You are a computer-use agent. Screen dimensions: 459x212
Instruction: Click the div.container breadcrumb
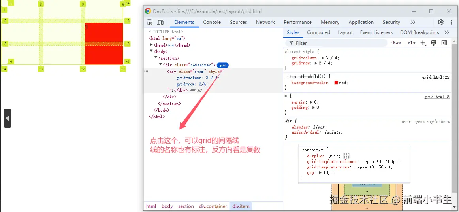pyautogui.click(x=213, y=206)
